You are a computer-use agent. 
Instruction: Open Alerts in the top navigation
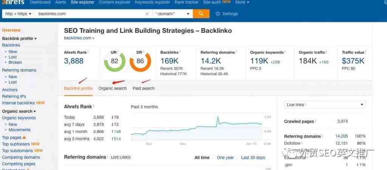61,2
